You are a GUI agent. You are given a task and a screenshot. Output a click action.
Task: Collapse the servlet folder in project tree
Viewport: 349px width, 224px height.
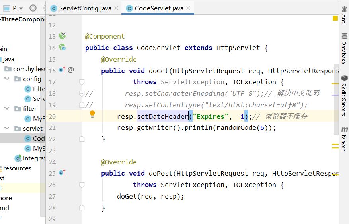[7, 128]
